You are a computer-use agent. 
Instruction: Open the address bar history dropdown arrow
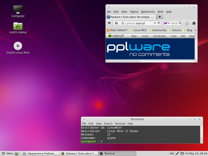[155, 23]
